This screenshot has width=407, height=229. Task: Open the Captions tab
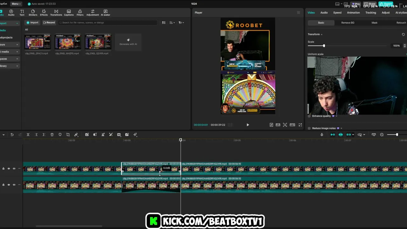coord(69,13)
